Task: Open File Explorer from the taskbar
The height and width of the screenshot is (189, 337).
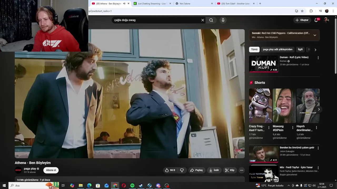Action: tap(81, 186)
